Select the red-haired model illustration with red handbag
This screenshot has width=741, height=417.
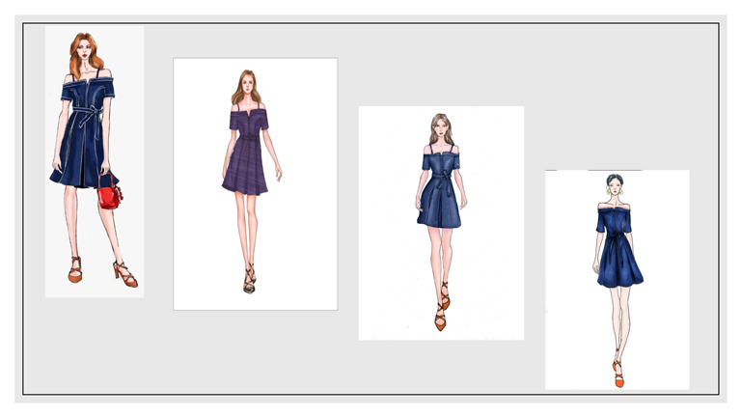coord(95,162)
